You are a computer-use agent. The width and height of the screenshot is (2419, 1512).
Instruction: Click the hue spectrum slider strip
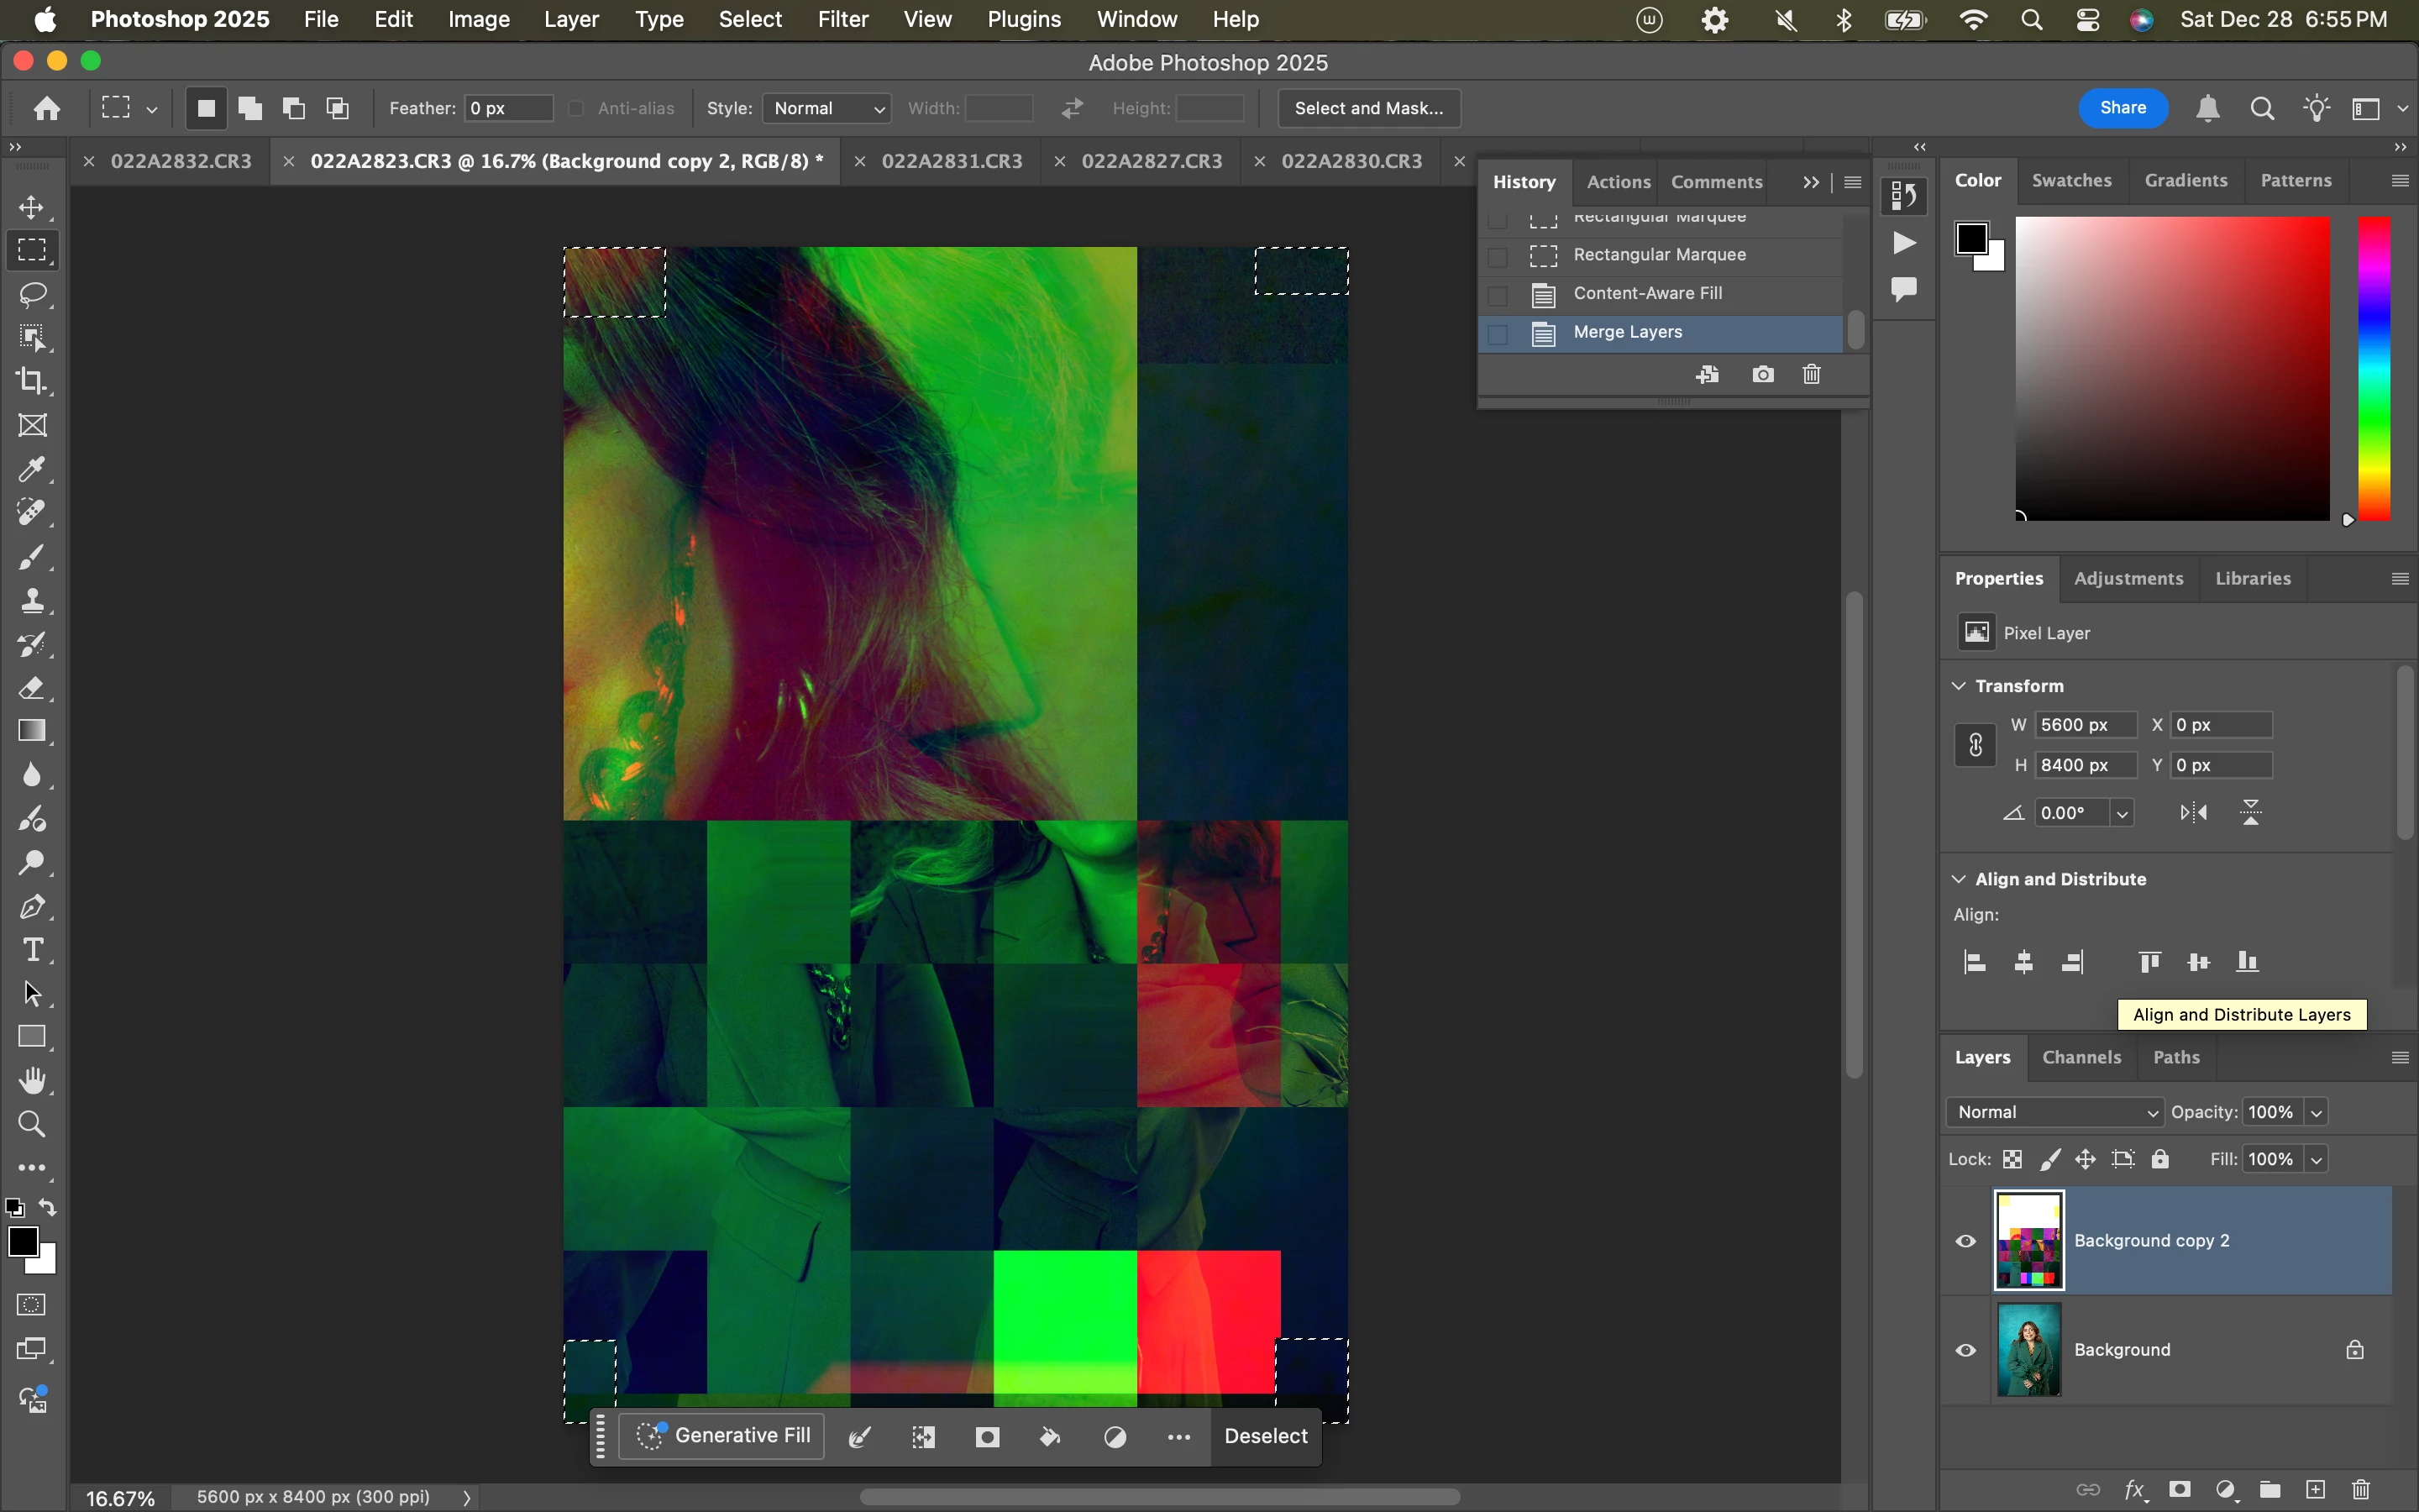pyautogui.click(x=2374, y=368)
